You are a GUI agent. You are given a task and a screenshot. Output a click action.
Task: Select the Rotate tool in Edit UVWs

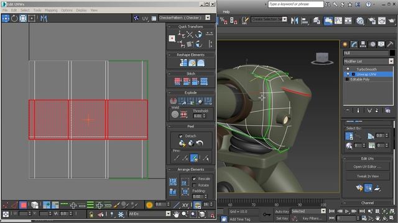(14, 19)
